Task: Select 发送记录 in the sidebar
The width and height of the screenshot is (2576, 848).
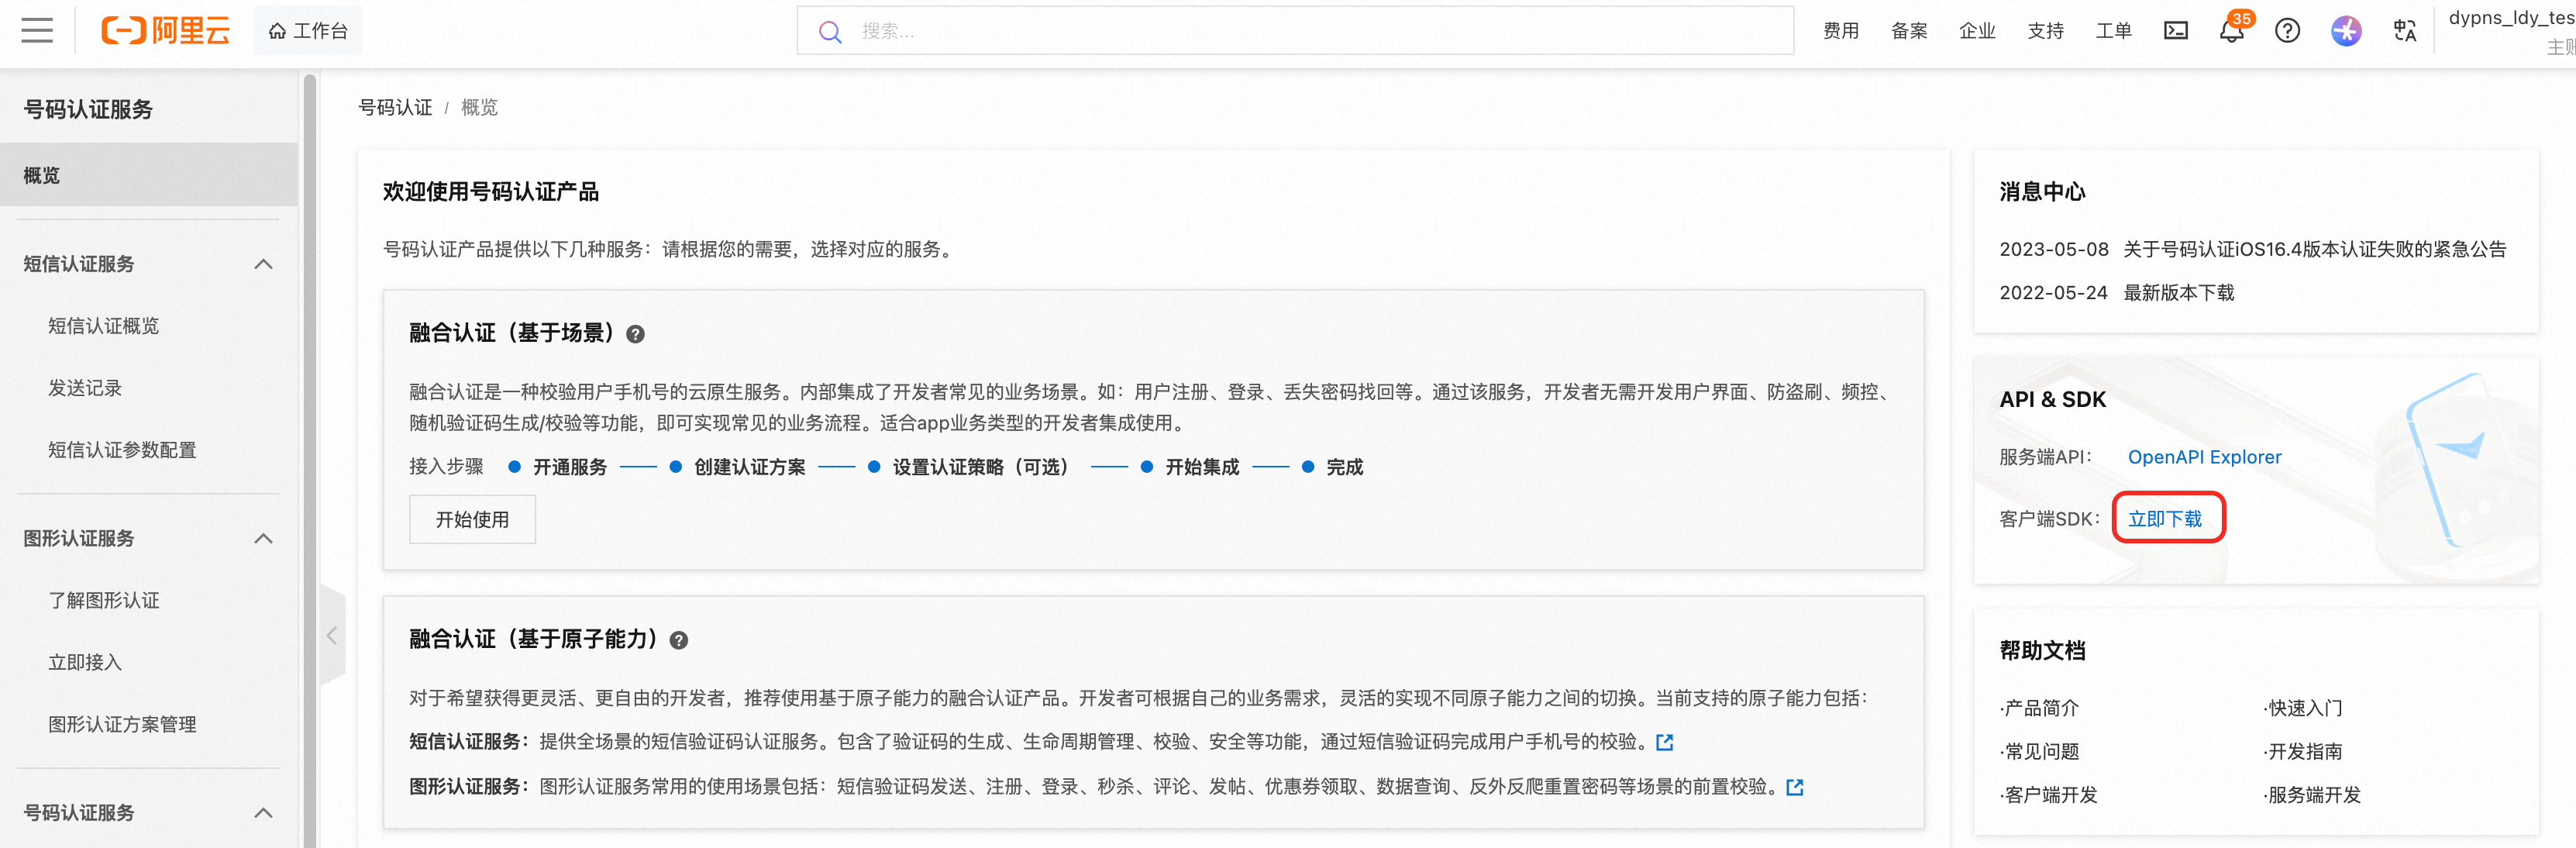Action: [x=85, y=388]
